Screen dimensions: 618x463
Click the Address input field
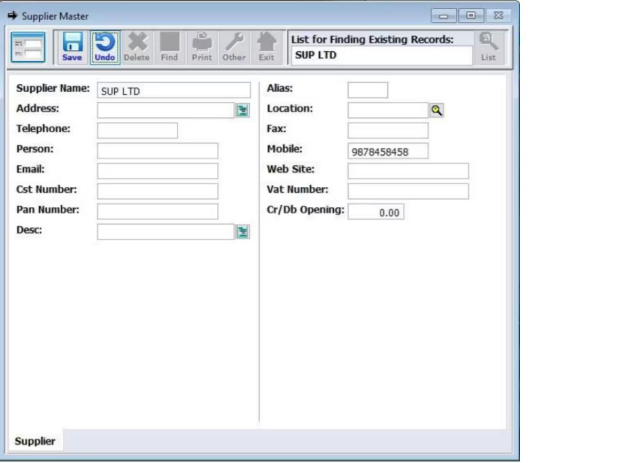tap(166, 110)
